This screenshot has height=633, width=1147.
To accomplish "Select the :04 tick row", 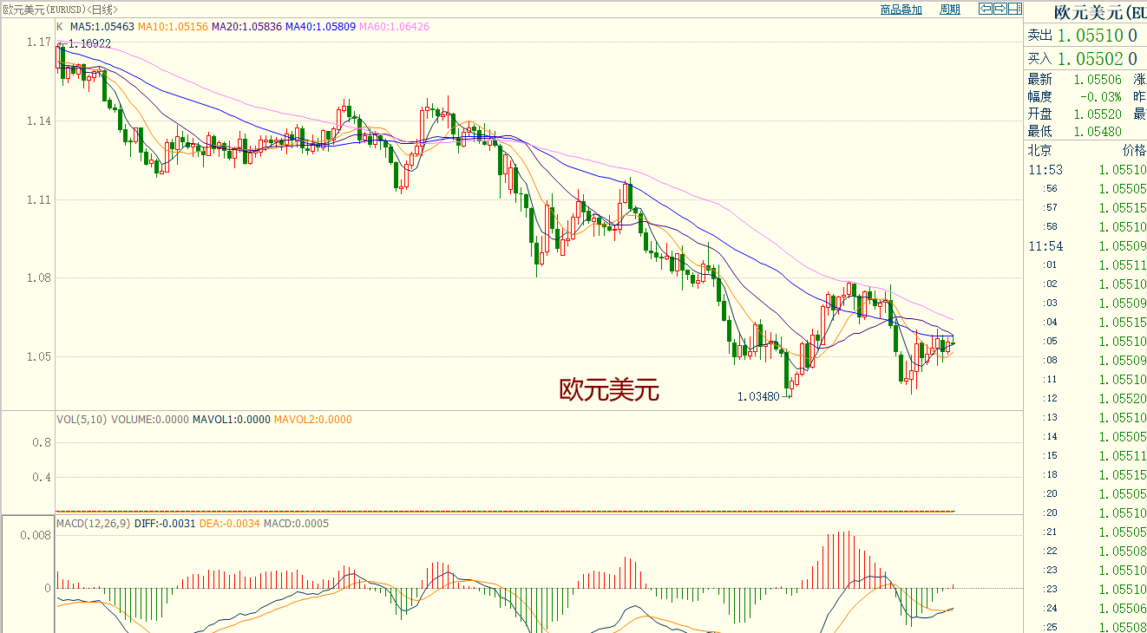I will pyautogui.click(x=1086, y=323).
